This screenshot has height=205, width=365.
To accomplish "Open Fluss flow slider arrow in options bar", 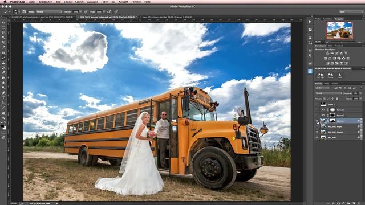I will [104, 11].
